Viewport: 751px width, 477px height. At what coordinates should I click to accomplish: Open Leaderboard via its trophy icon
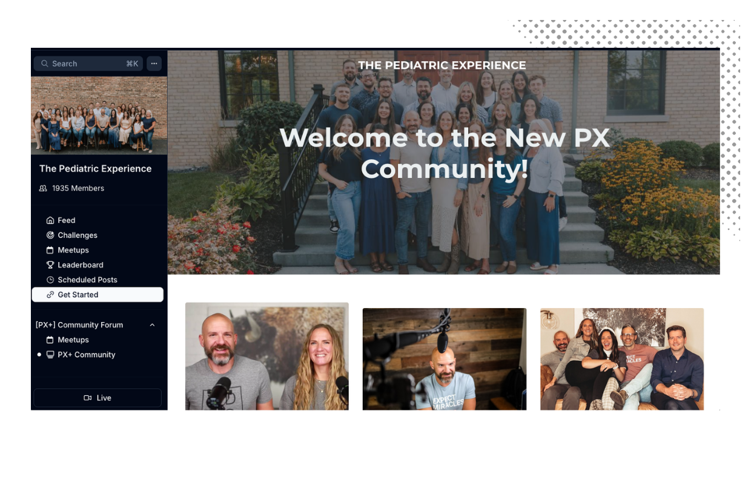coord(50,265)
